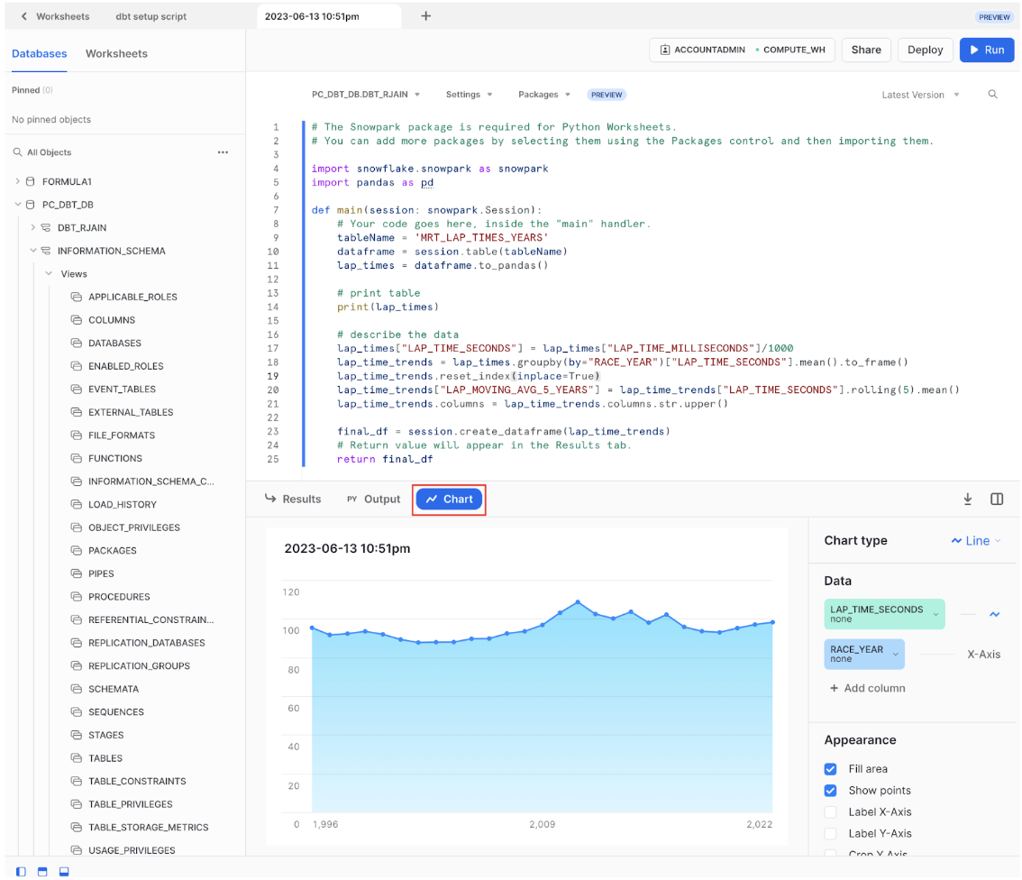Switch to the Results tab
Screen dimensions: 1022x880
pos(293,499)
